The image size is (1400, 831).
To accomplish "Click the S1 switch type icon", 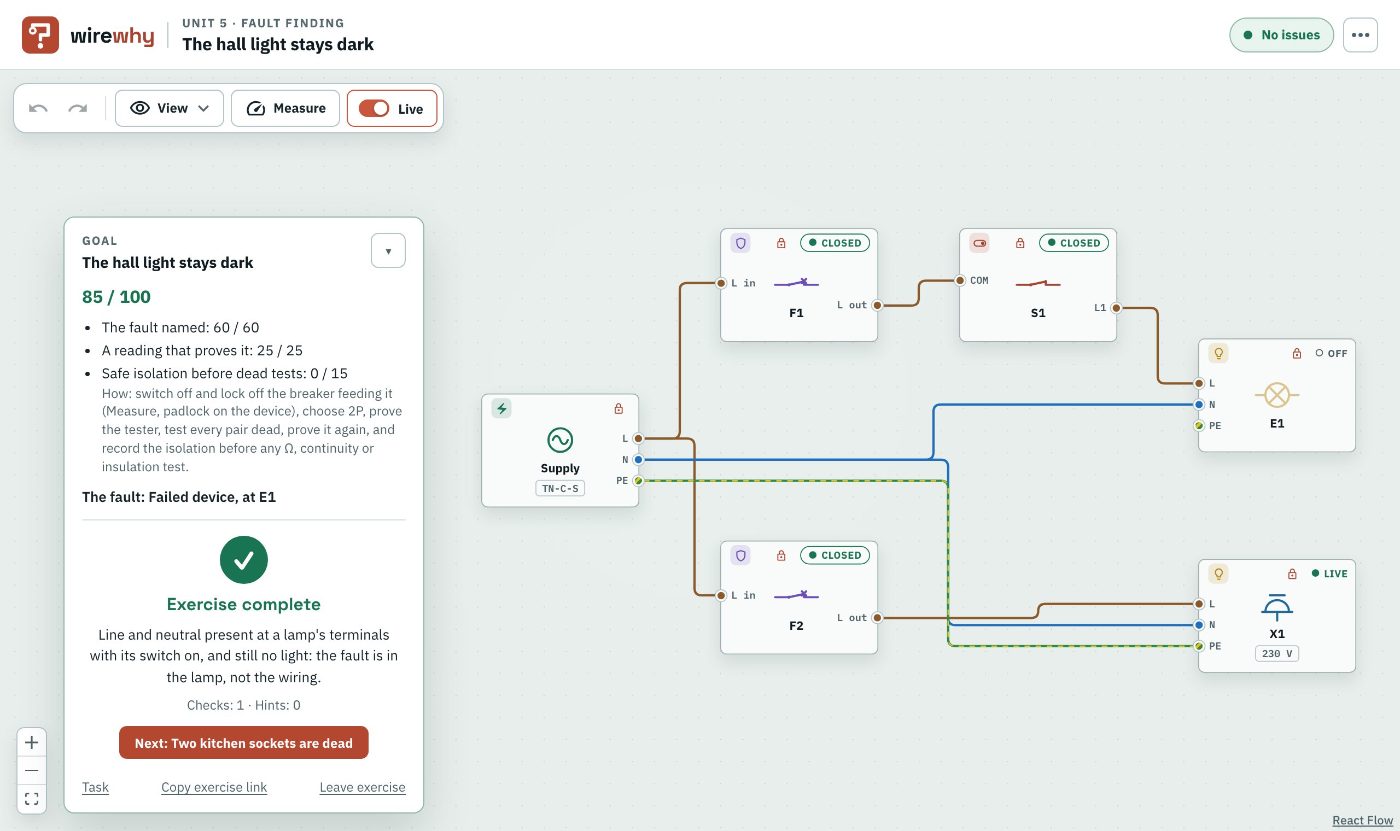I will (979, 243).
